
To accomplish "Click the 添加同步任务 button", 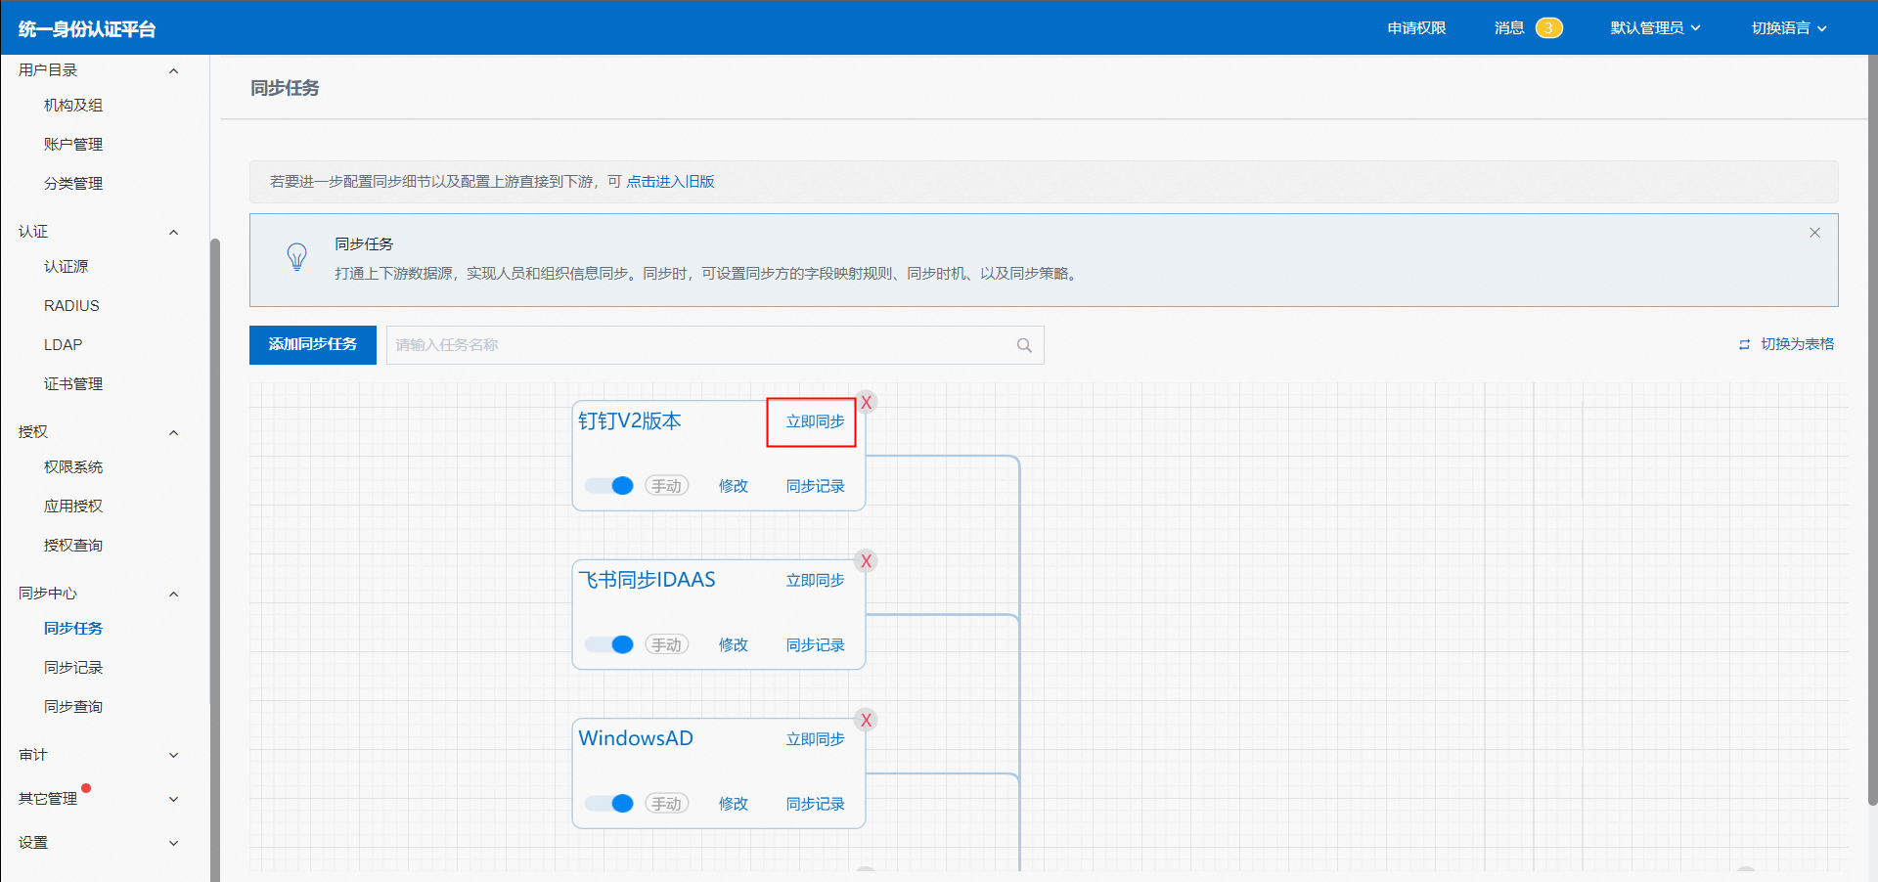I will click(313, 345).
